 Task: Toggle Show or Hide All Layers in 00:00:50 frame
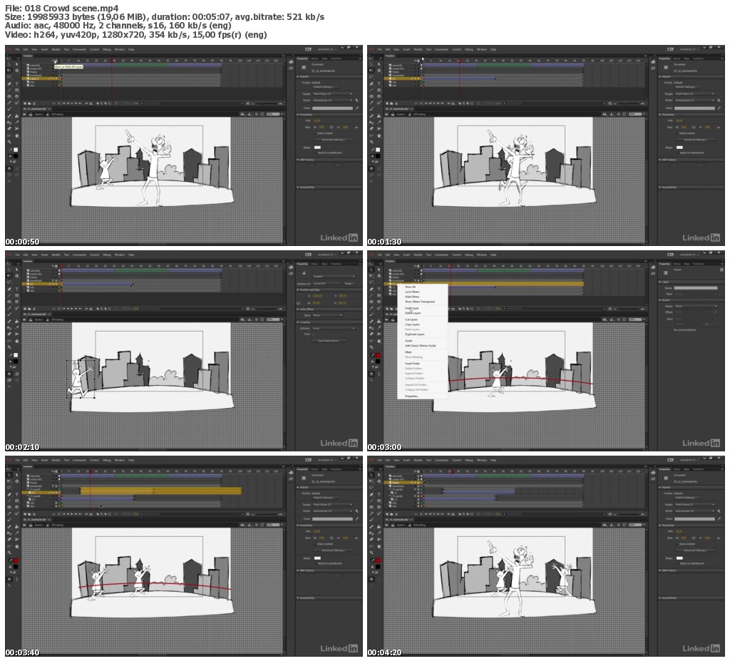[x=53, y=61]
